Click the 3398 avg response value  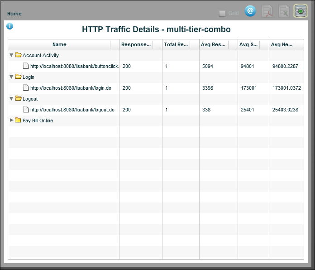[208, 88]
